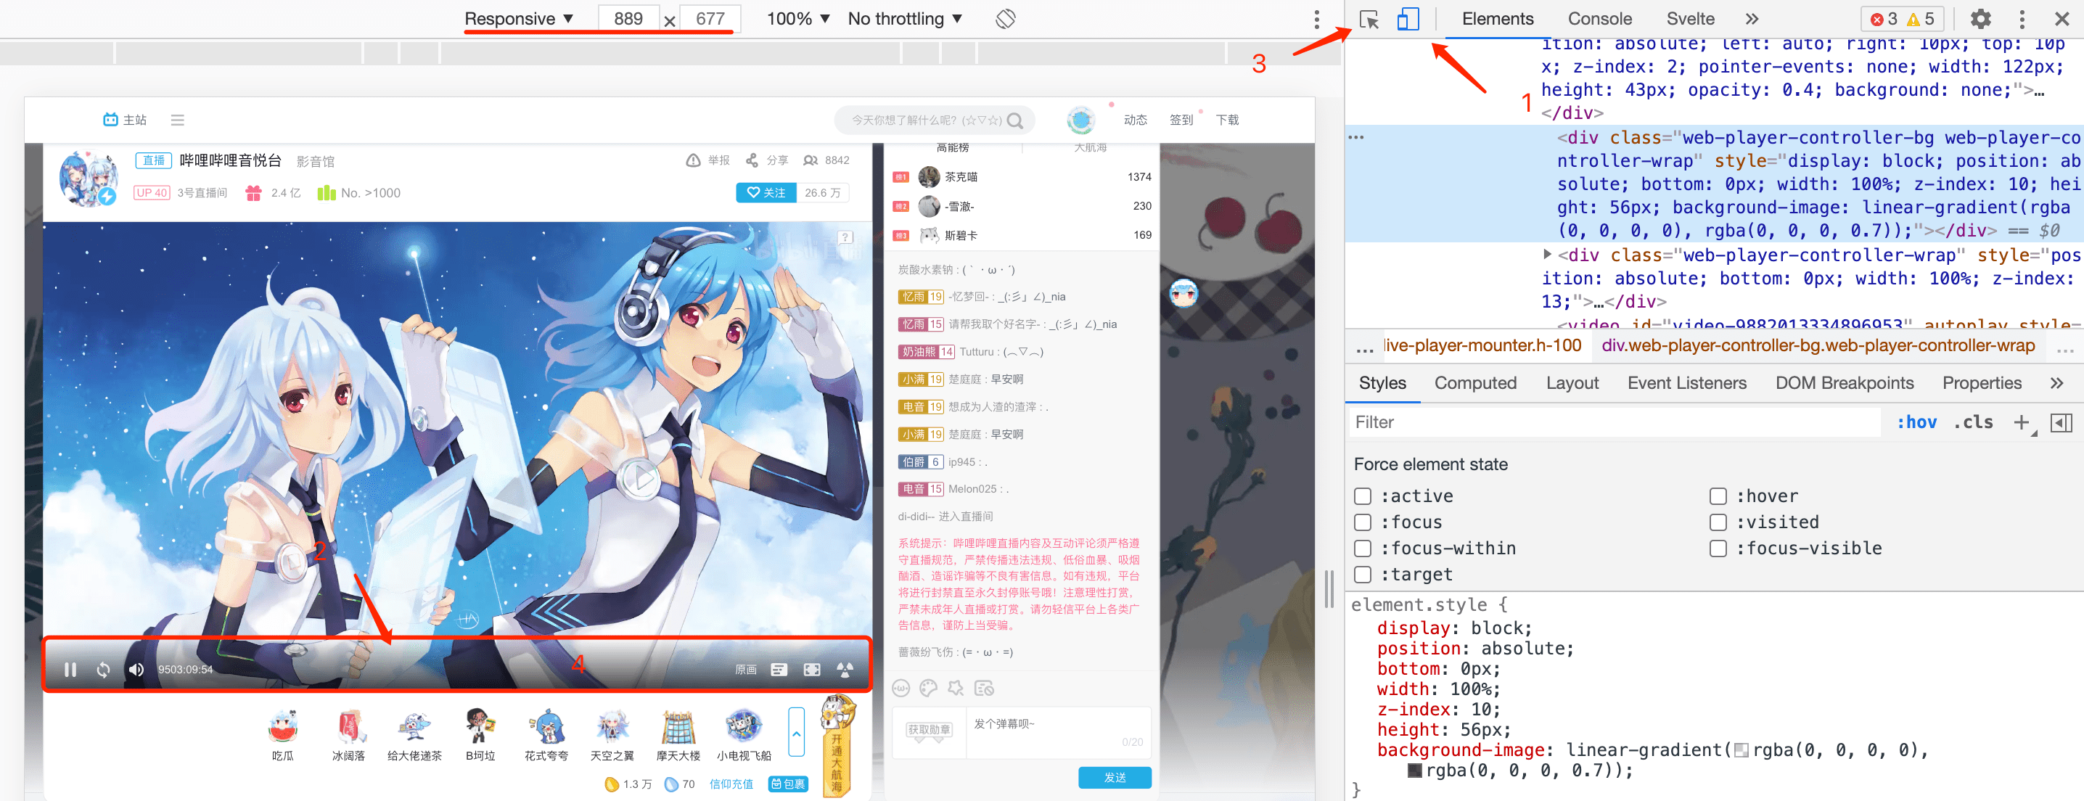The width and height of the screenshot is (2084, 801).
Task: Switch to the Svelte tab
Action: tap(1690, 19)
